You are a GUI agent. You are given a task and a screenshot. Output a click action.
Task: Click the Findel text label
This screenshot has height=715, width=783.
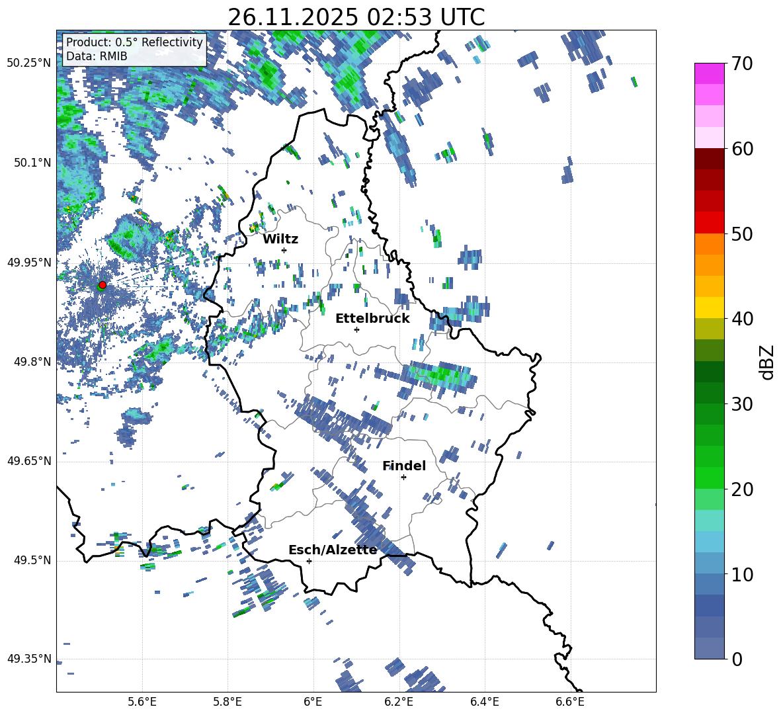pos(403,466)
